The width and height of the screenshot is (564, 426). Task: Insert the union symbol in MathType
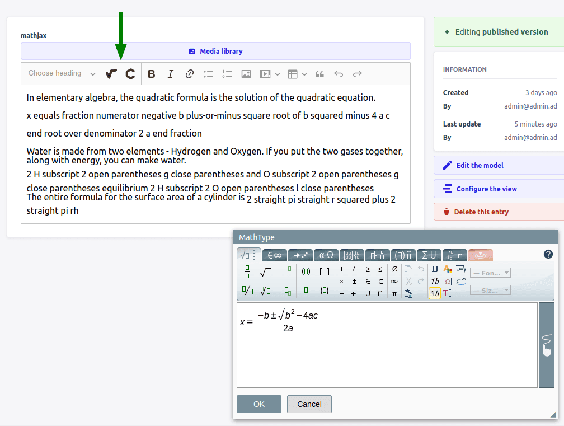point(368,293)
